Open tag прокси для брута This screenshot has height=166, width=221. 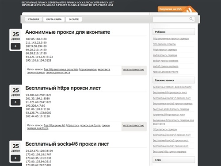(91, 125)
